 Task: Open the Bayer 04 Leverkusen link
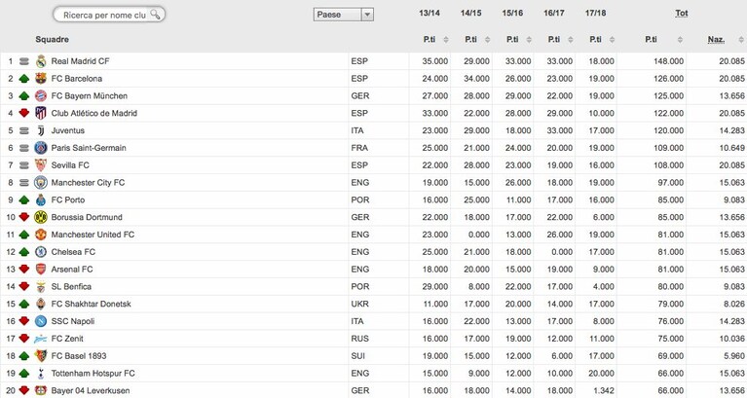click(90, 391)
